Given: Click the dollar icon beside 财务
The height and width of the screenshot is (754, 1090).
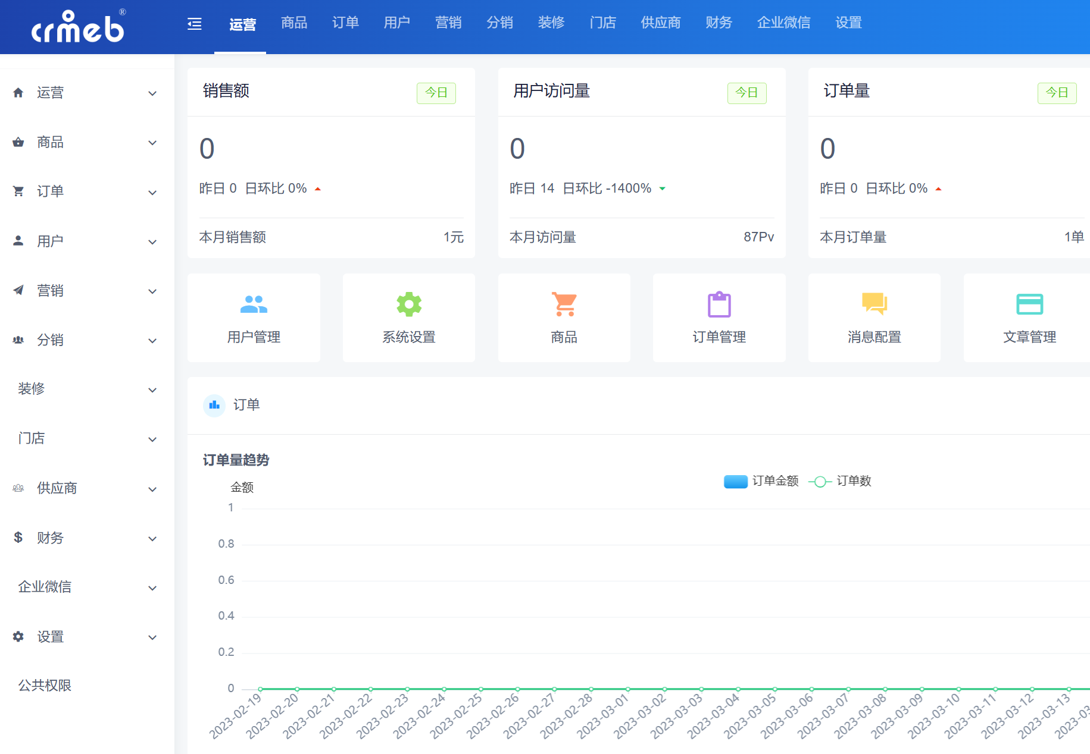Looking at the screenshot, I should [x=18, y=538].
